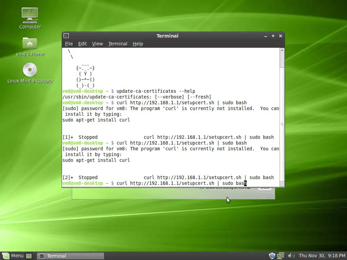Click the '[1]+ Stopped' job line
Screen dimensions: 347x260
168,137
